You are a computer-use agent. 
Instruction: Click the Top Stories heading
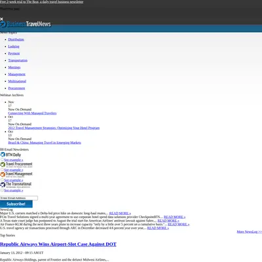(8, 235)
